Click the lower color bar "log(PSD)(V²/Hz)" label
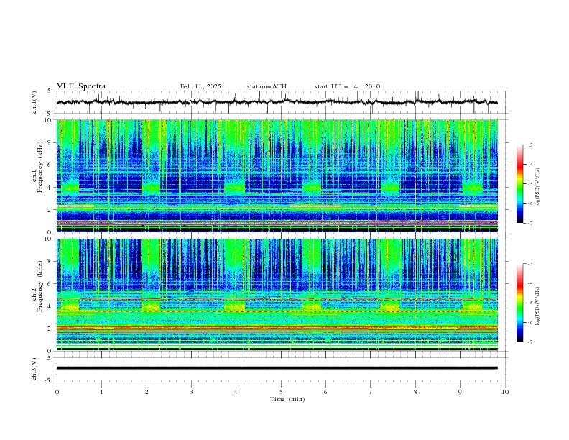 [537, 306]
